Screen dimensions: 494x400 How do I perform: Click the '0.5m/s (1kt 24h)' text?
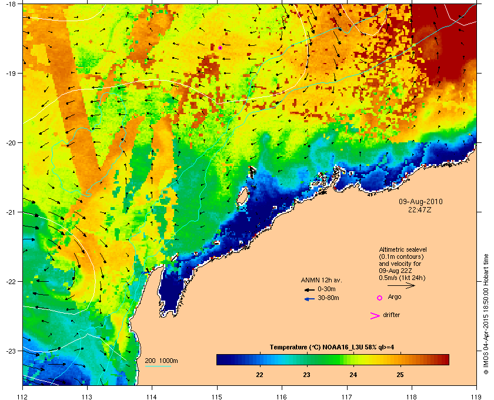click(402, 278)
